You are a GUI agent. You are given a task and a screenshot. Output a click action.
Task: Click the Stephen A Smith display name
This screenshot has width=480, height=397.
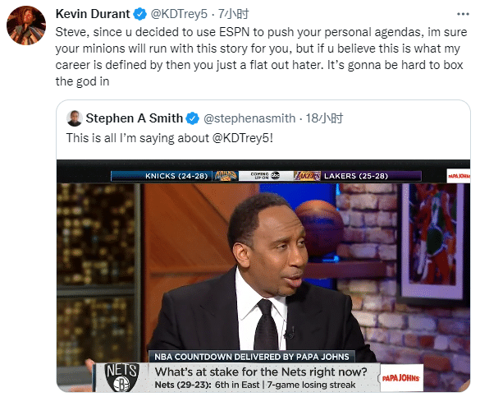pos(135,118)
